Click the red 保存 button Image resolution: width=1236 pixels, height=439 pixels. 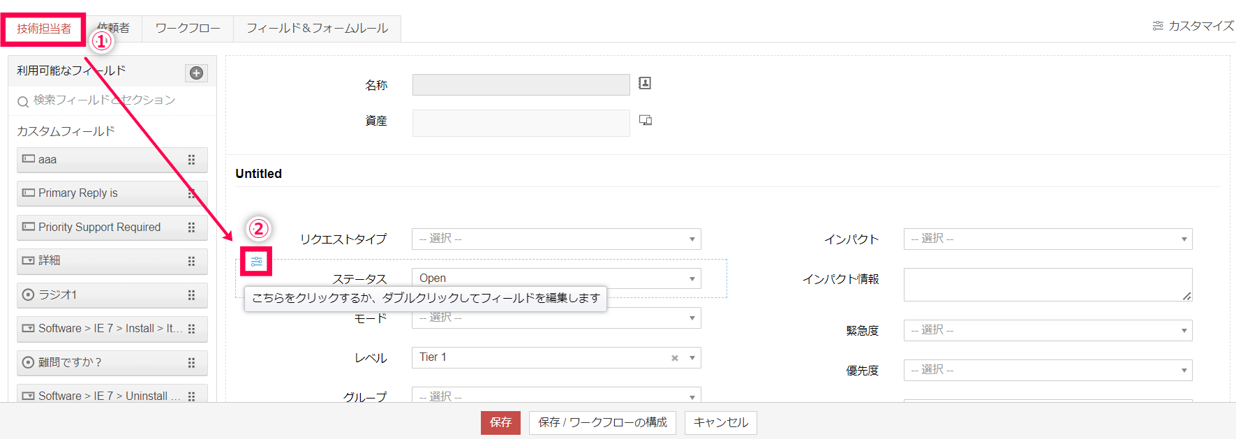tap(500, 422)
